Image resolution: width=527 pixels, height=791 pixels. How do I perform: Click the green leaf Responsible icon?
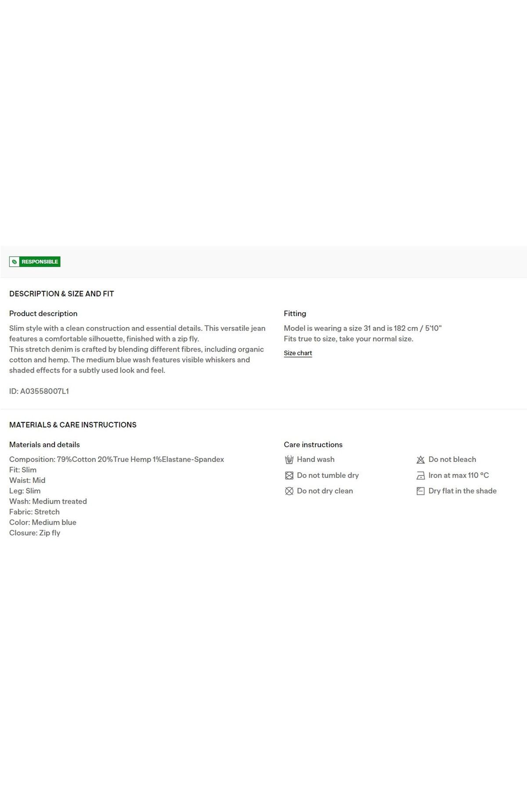(x=14, y=262)
